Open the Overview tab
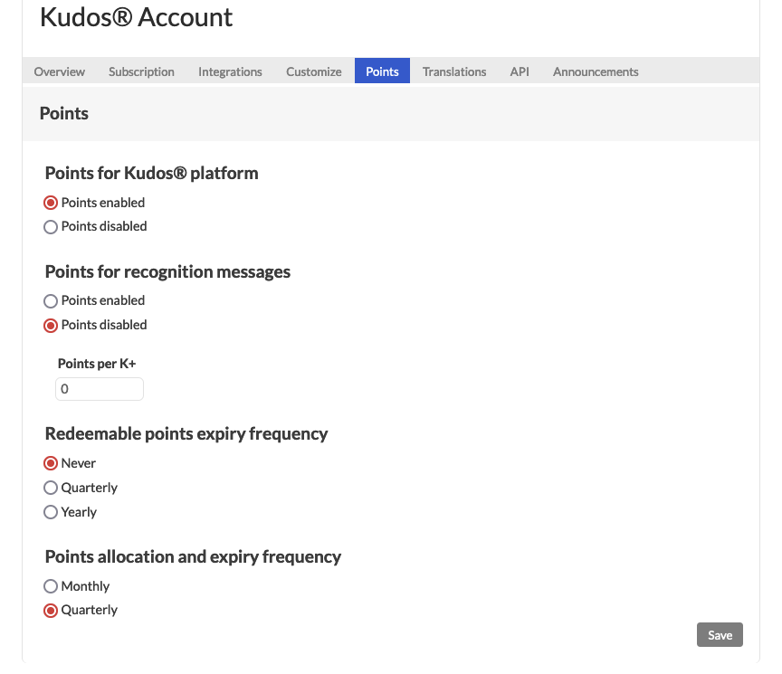 pos(60,71)
